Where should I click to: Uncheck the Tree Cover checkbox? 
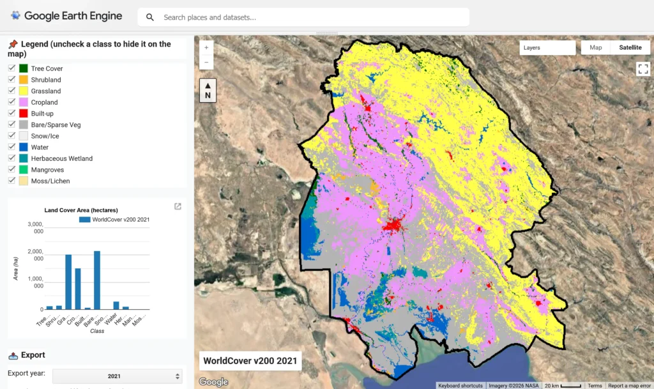[11, 68]
